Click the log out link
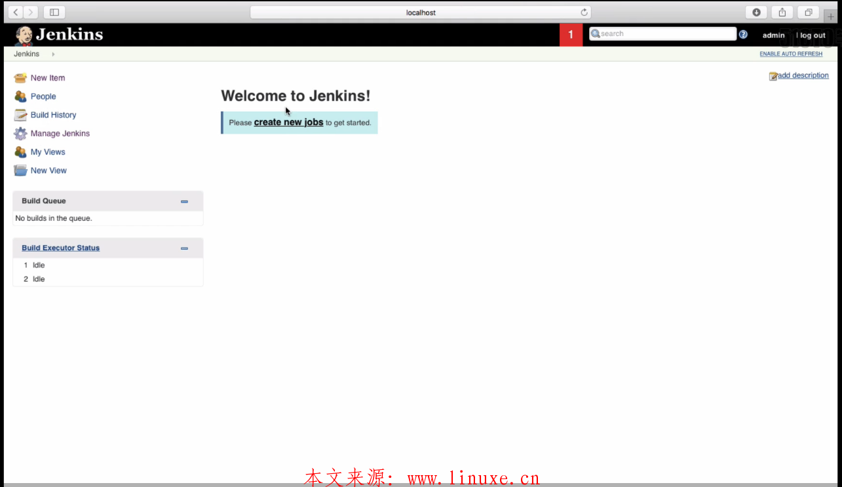The height and width of the screenshot is (487, 842). tap(812, 35)
